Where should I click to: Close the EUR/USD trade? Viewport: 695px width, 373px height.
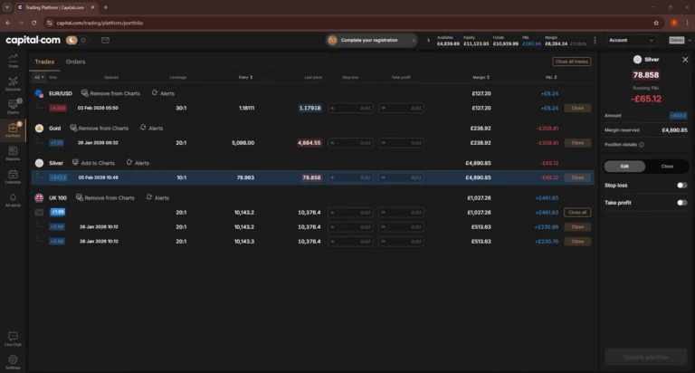click(577, 108)
